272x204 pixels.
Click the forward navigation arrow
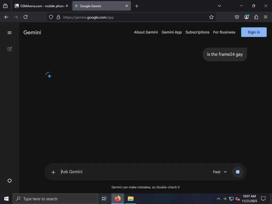(x=16, y=17)
